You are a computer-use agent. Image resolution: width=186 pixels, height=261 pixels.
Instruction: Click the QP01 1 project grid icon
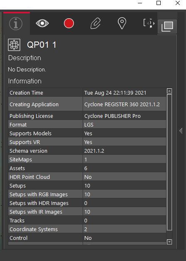[x=14, y=45]
